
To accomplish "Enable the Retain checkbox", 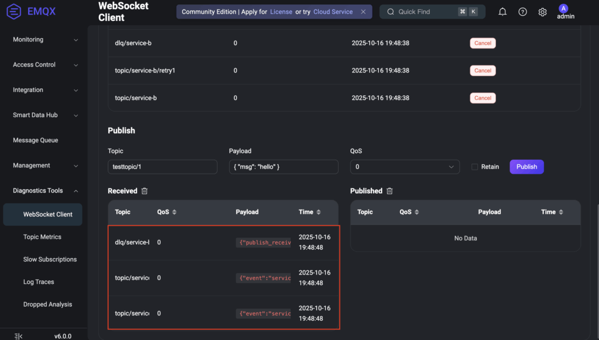I will [x=474, y=167].
